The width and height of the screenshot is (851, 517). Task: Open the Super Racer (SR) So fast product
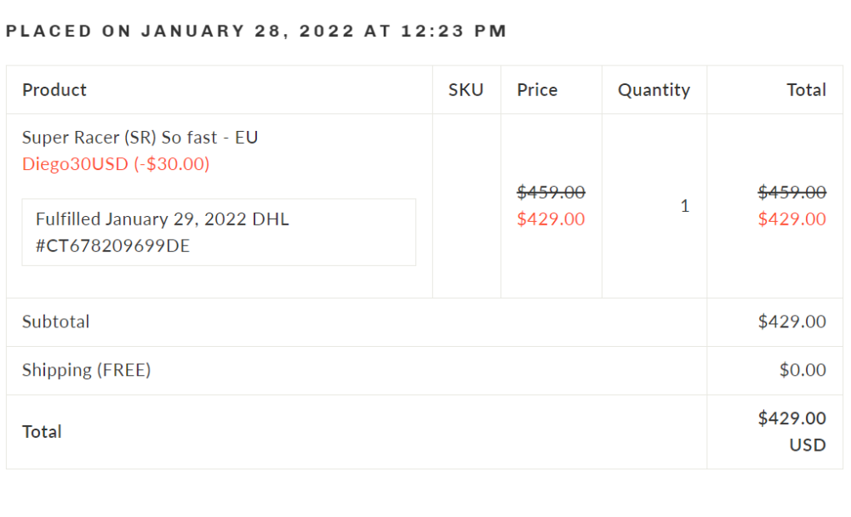pos(140,138)
